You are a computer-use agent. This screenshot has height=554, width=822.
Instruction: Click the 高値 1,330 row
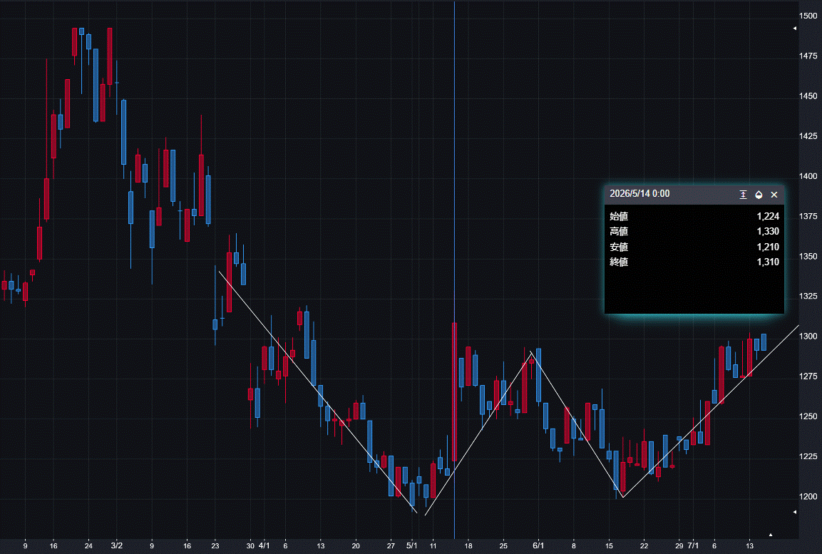[x=694, y=231]
